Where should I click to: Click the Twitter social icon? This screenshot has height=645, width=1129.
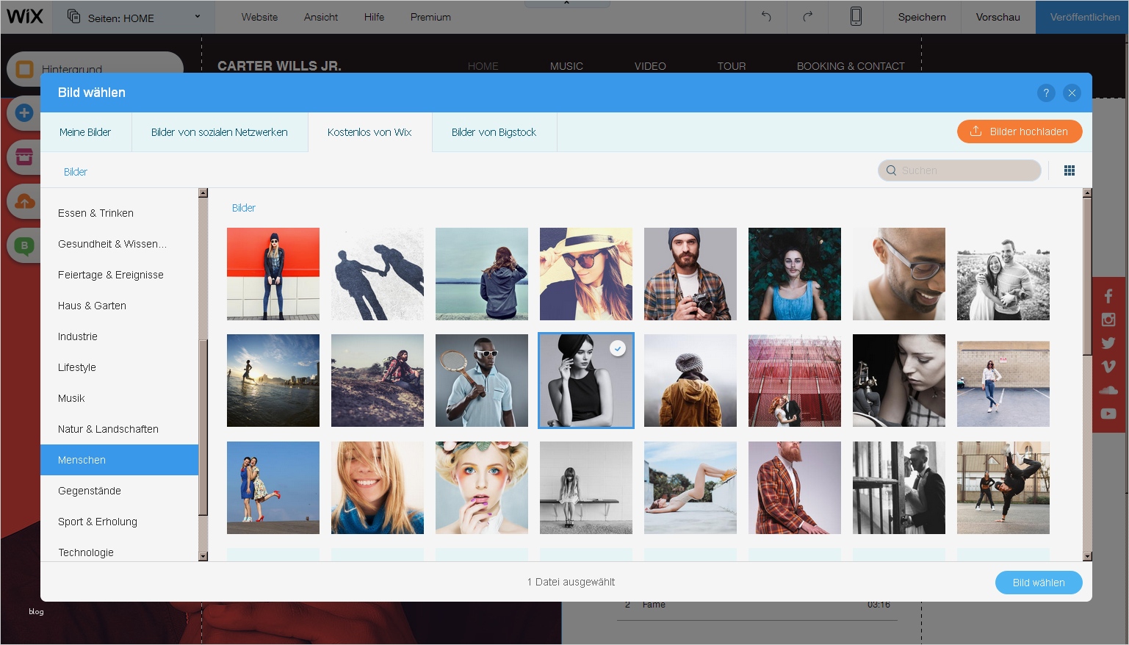pos(1108,343)
